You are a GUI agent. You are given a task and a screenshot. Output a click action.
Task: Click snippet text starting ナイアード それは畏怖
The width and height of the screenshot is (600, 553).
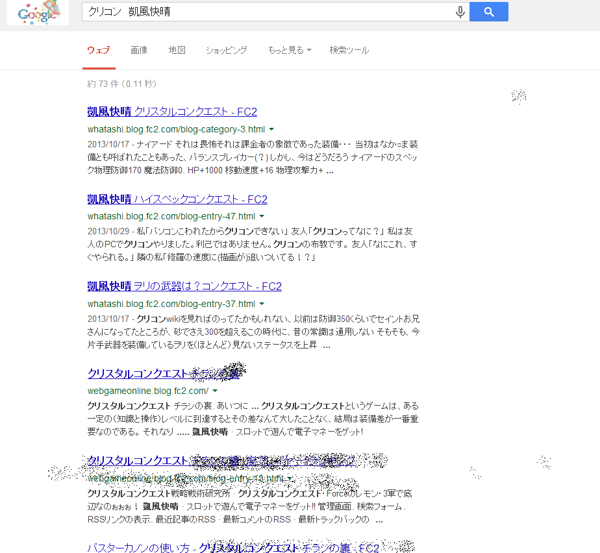tap(253, 157)
